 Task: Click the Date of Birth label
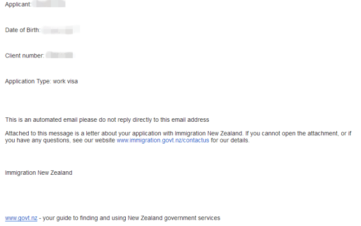point(23,30)
